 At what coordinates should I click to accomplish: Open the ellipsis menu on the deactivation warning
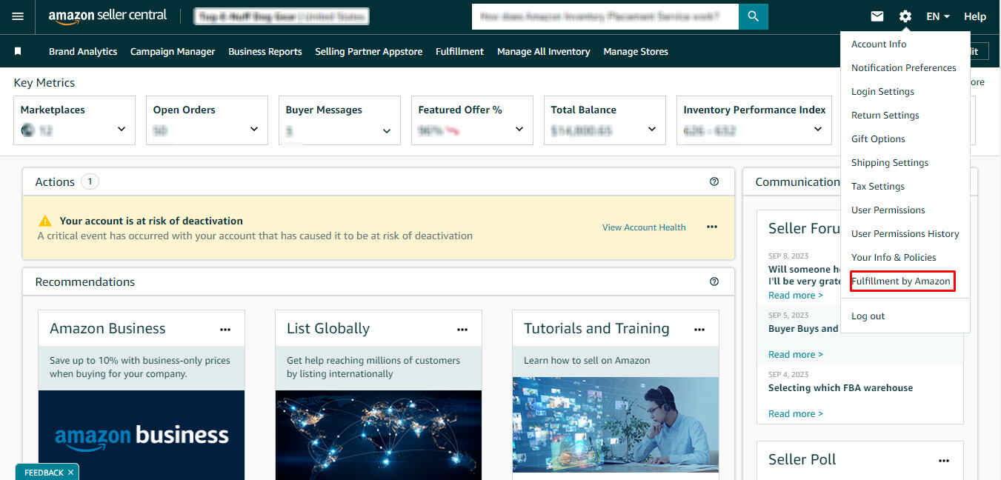click(x=711, y=227)
